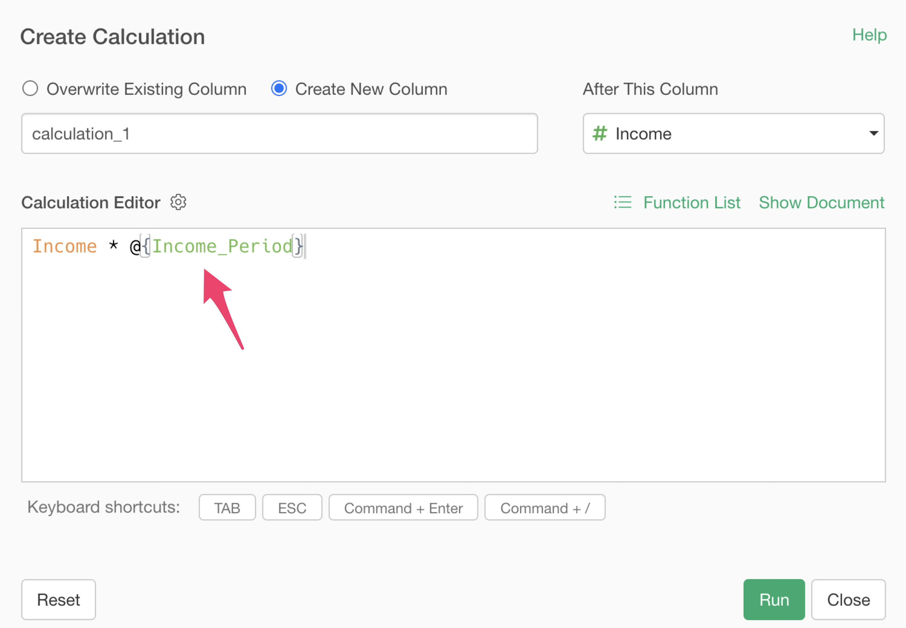Select Overwrite Existing Column option
Screen dimensions: 906x628
pos(30,88)
